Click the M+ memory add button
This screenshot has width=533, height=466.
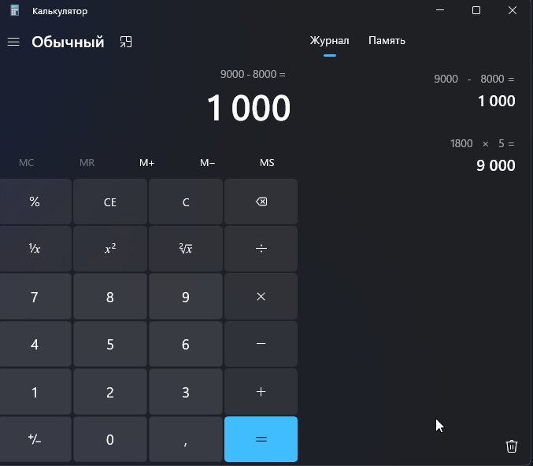point(147,163)
